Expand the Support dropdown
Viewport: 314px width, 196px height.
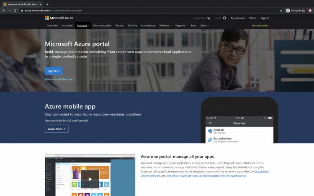pyautogui.click(x=181, y=26)
